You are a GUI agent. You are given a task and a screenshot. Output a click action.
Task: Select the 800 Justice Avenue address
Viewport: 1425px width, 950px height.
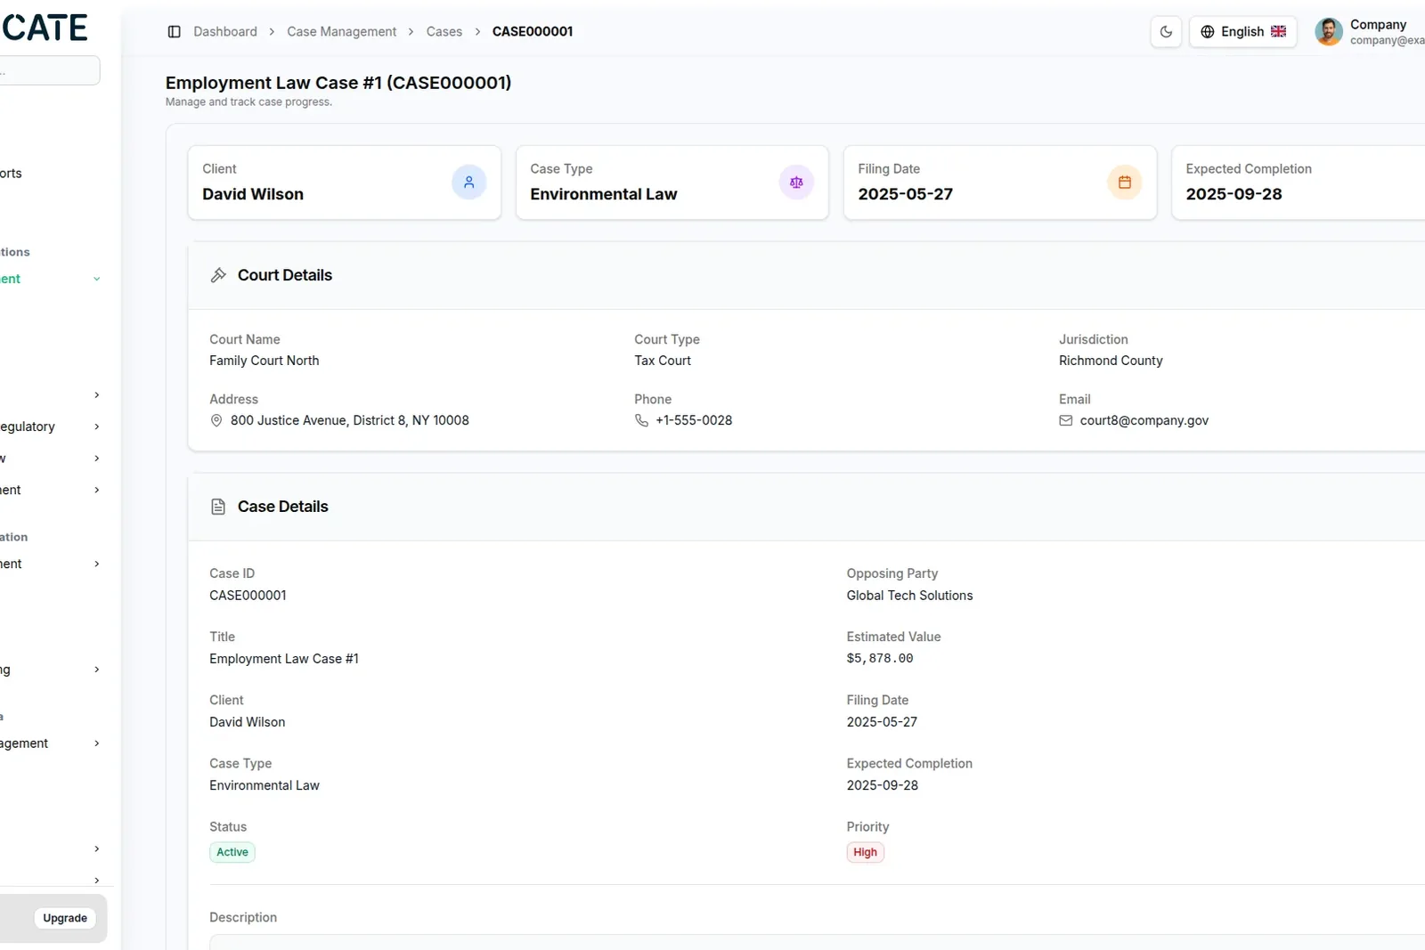[349, 420]
